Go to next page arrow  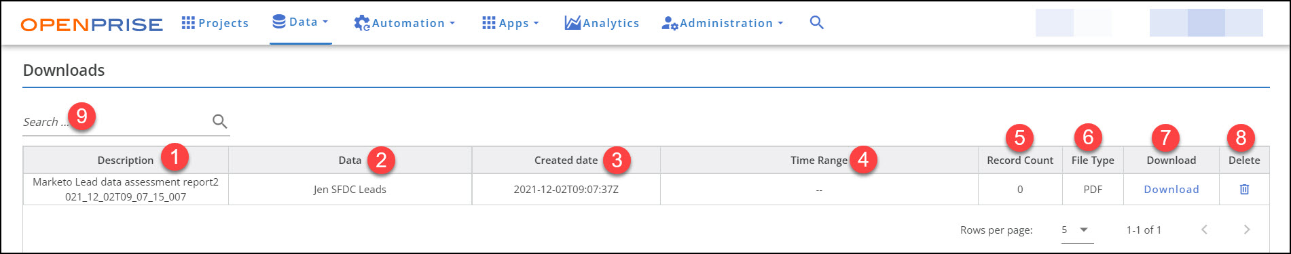1246,230
